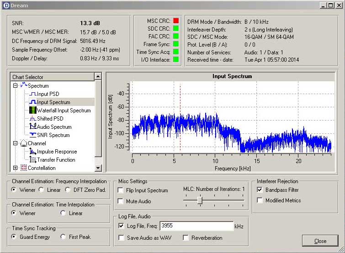Click the Waterfall Input Spectrum icon
This screenshot has width=345, height=253.
click(33, 111)
